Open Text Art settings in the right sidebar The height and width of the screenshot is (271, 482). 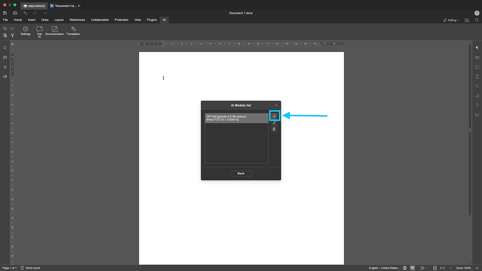[477, 105]
